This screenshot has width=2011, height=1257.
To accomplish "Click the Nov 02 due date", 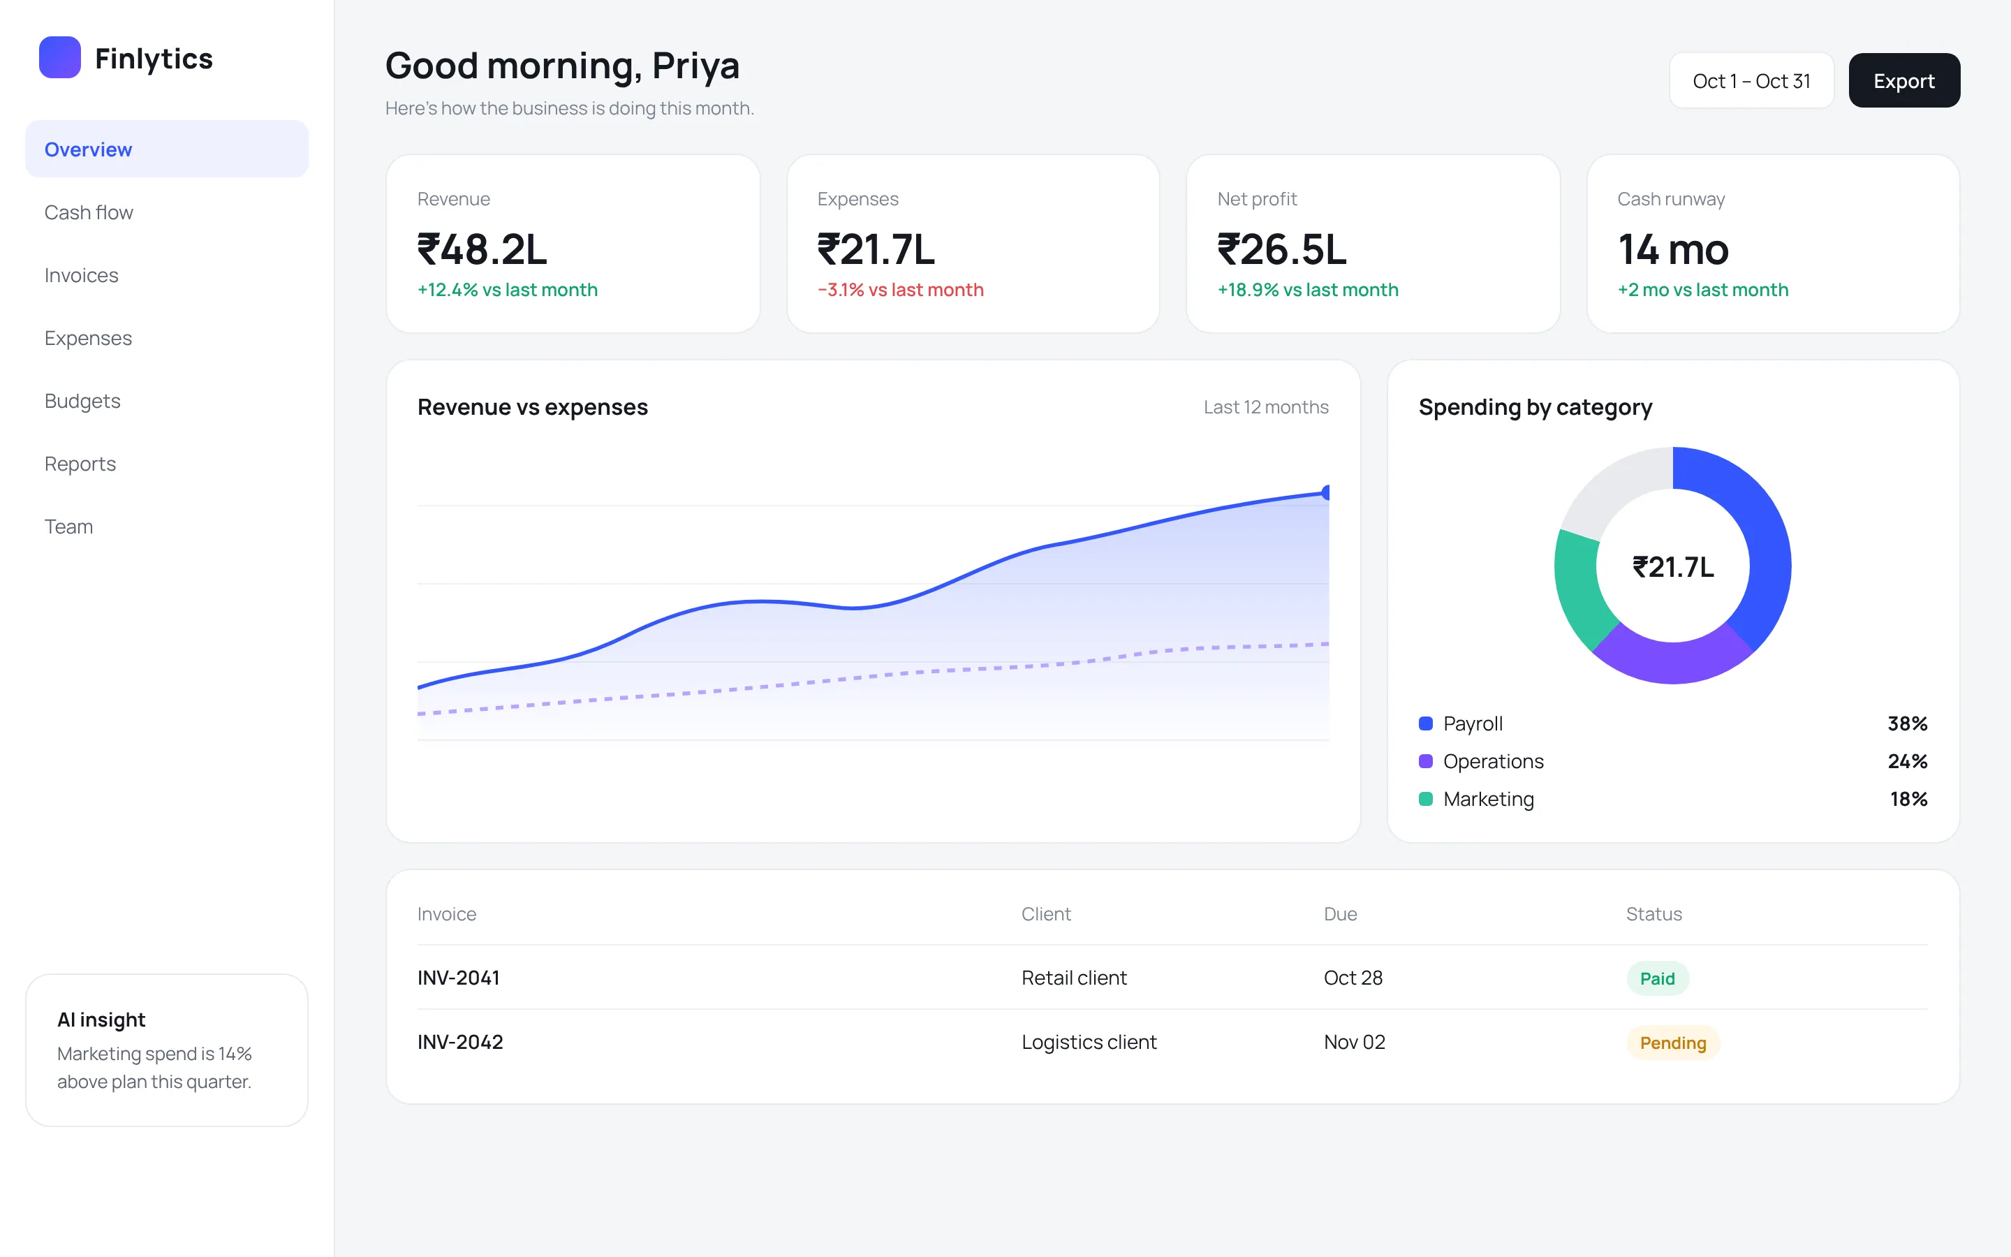I will 1355,1042.
